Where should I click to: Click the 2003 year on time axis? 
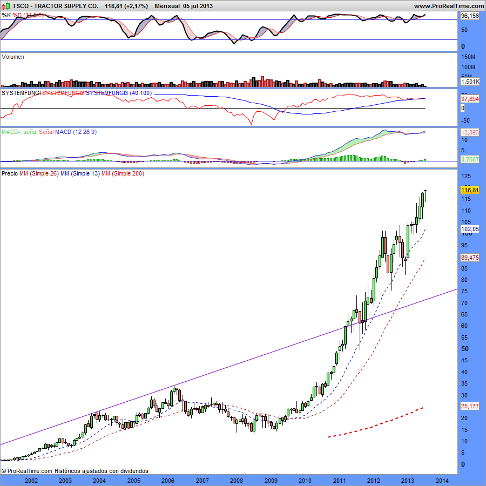coord(65,481)
